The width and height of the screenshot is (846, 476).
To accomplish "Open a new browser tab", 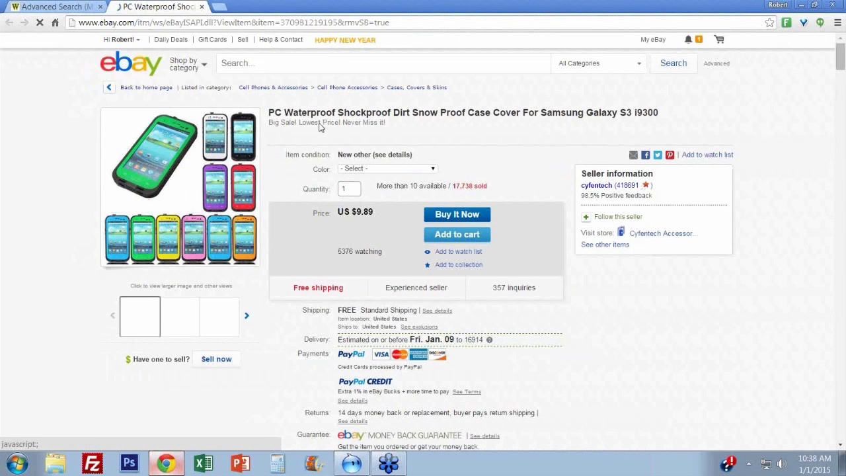I will pyautogui.click(x=219, y=7).
